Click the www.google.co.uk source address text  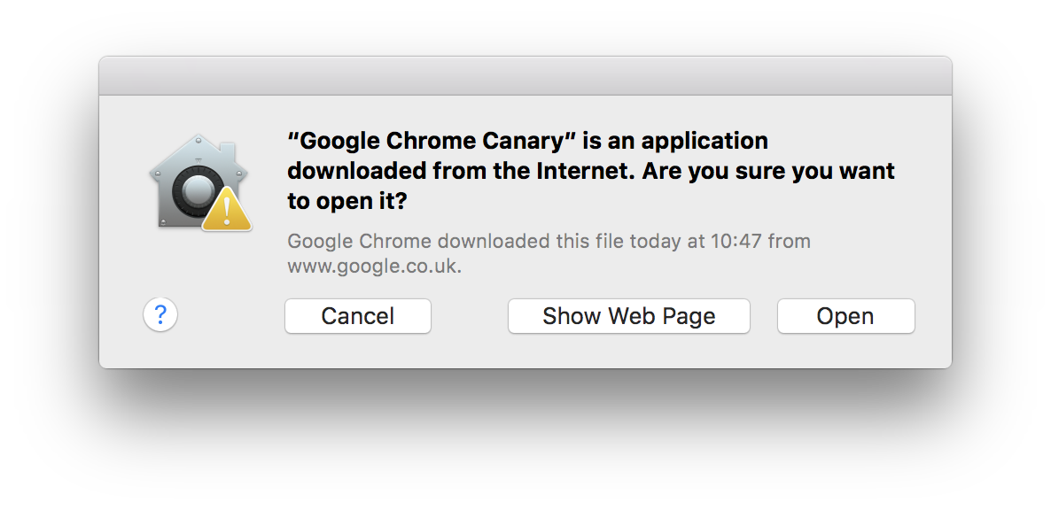[374, 267]
